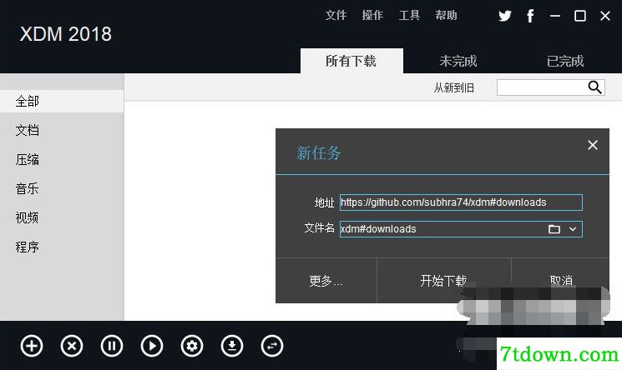Open settings via the gear icon
Image resolution: width=622 pixels, height=370 pixels.
[x=192, y=346]
